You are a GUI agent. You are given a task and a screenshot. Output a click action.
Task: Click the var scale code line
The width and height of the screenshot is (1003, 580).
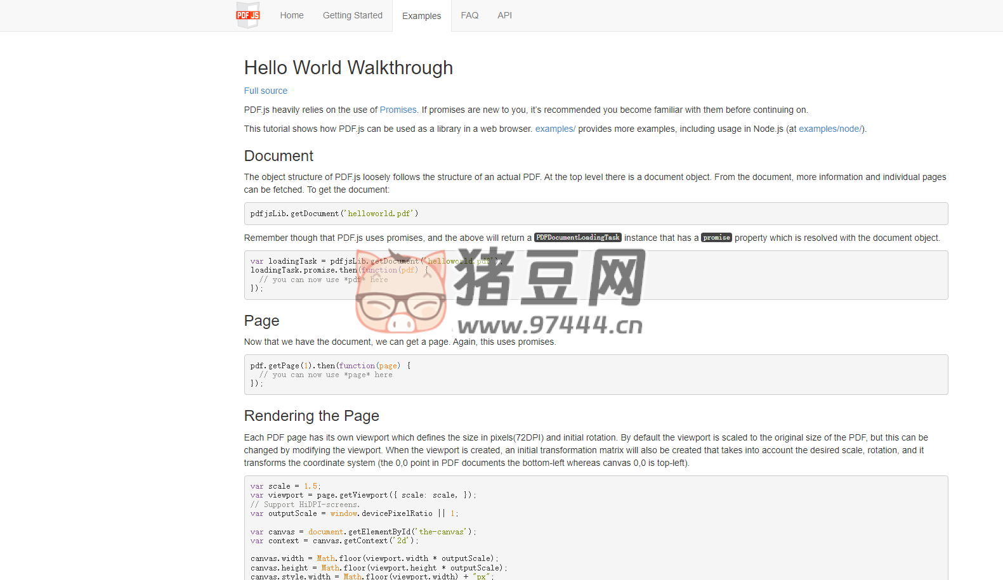pos(285,486)
